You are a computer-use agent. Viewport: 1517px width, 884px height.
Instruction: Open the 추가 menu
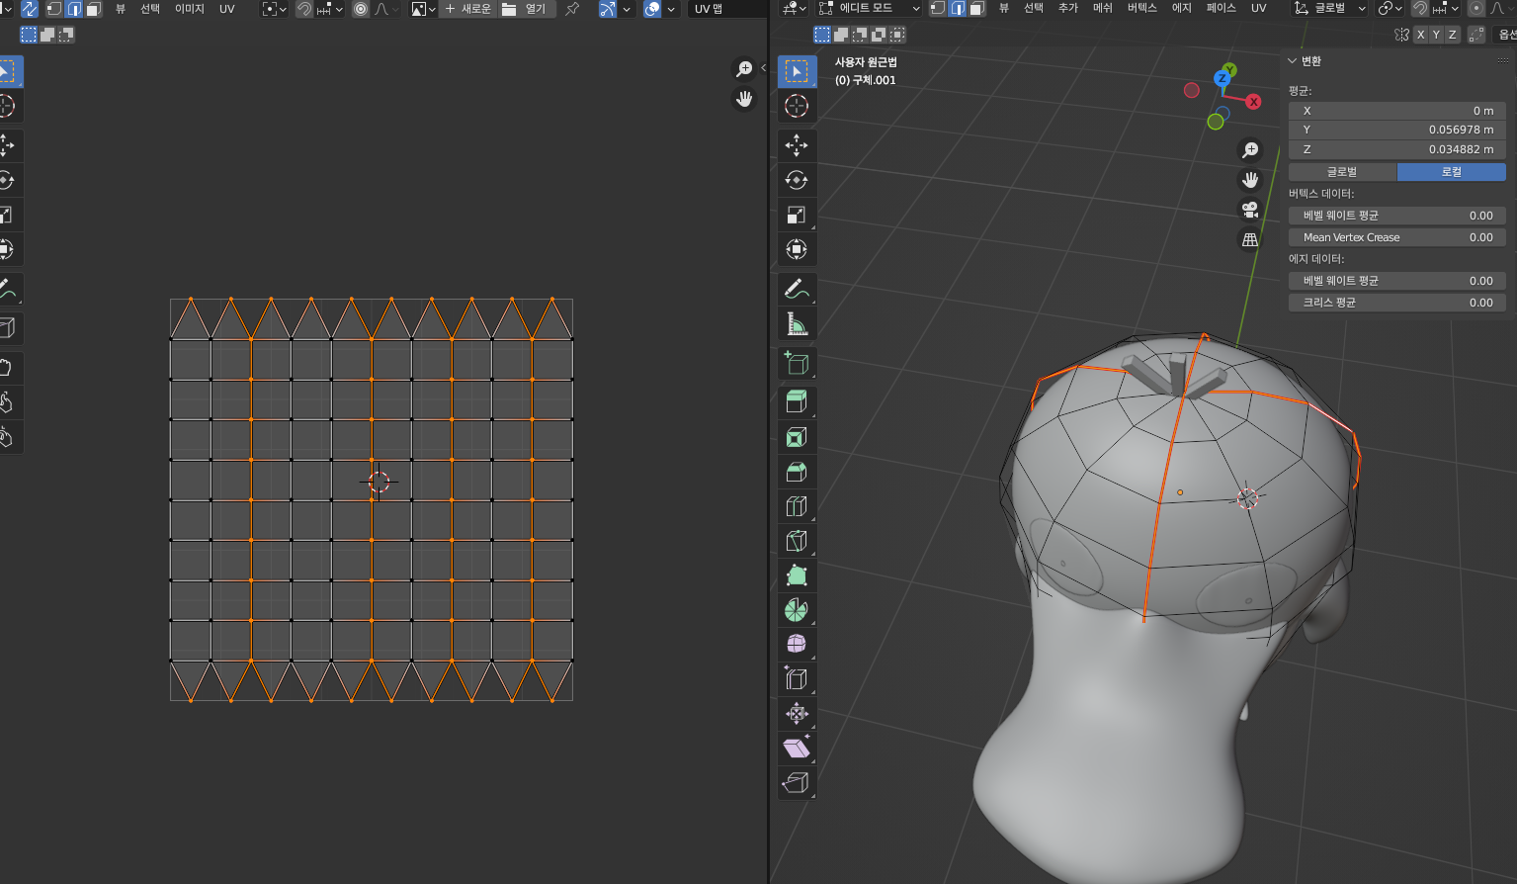coord(1068,8)
